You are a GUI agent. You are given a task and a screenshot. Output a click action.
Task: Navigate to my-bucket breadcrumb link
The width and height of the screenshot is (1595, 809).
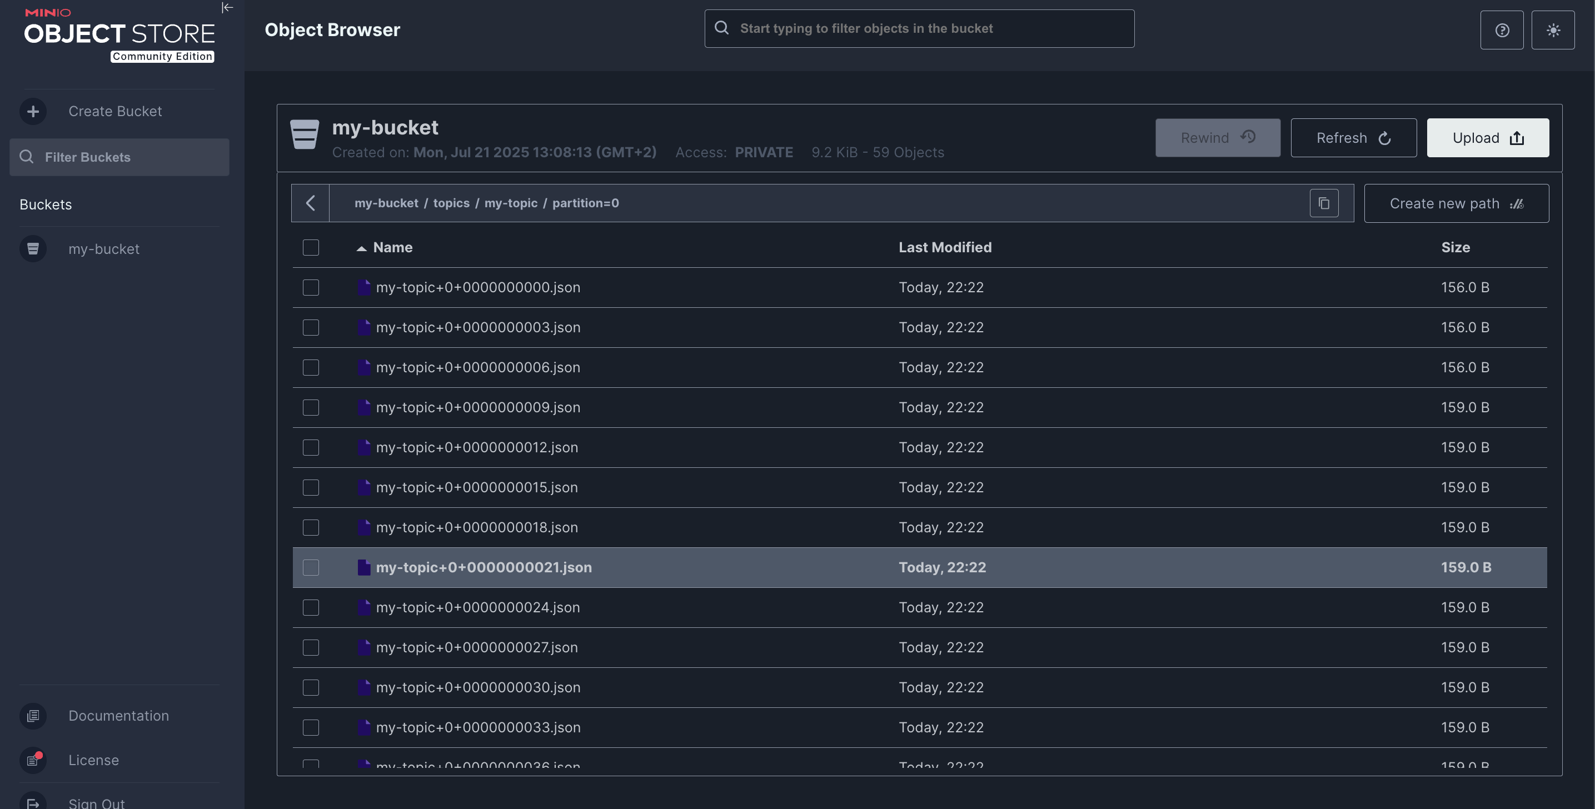[x=386, y=203]
